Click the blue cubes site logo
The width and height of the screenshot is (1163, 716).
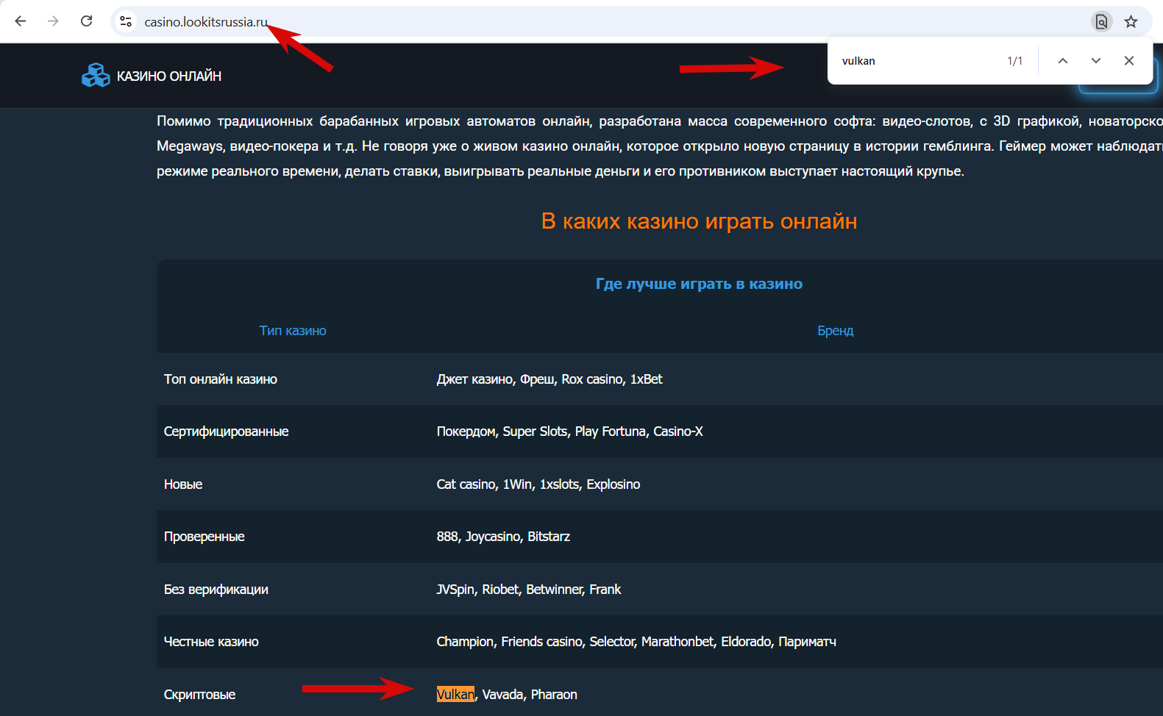pos(96,75)
